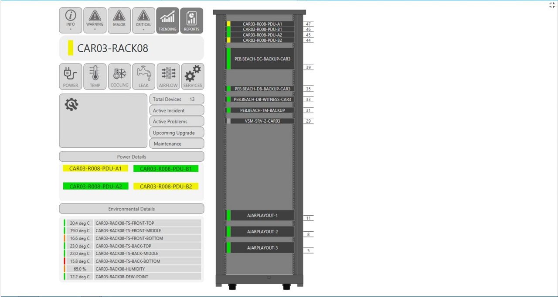Image resolution: width=558 pixels, height=297 pixels.
Task: Click the 20.4 deg C temperature value
Action: click(80, 223)
